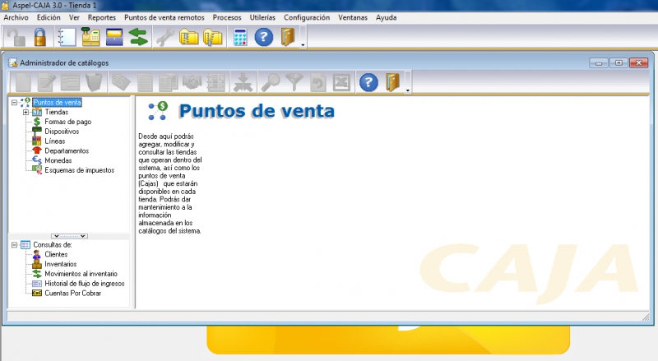Click the gray open padlock icon
658x361 pixels.
click(x=16, y=37)
